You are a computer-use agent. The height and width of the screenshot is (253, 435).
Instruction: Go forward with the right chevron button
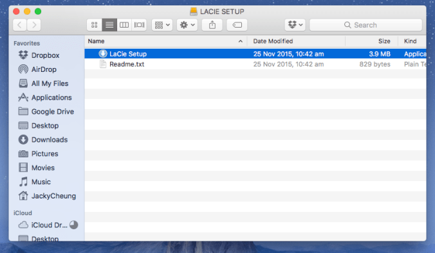34,25
